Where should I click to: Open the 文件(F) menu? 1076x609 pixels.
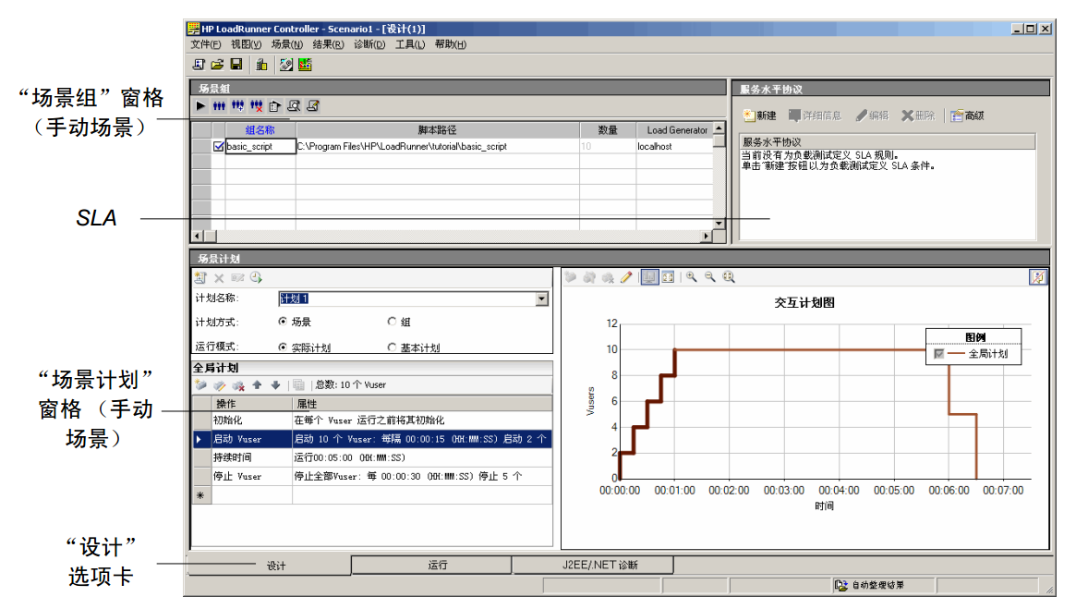[x=206, y=44]
